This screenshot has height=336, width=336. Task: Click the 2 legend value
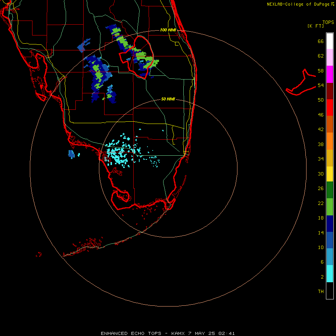pyautogui.click(x=322, y=277)
